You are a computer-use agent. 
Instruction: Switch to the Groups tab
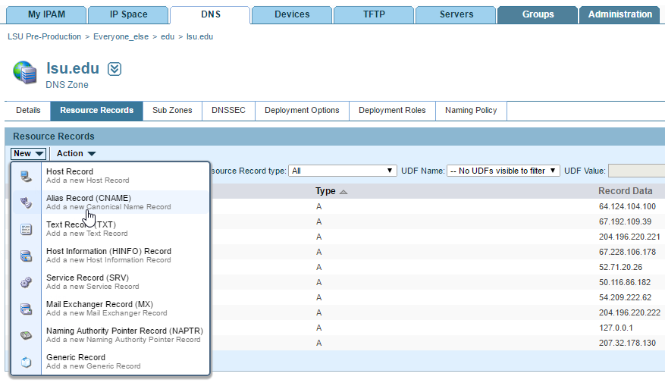coord(538,14)
